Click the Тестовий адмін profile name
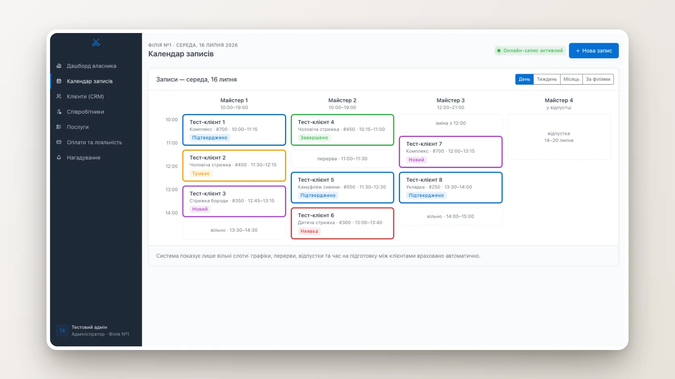Screen dimensions: 675x379 [89, 327]
